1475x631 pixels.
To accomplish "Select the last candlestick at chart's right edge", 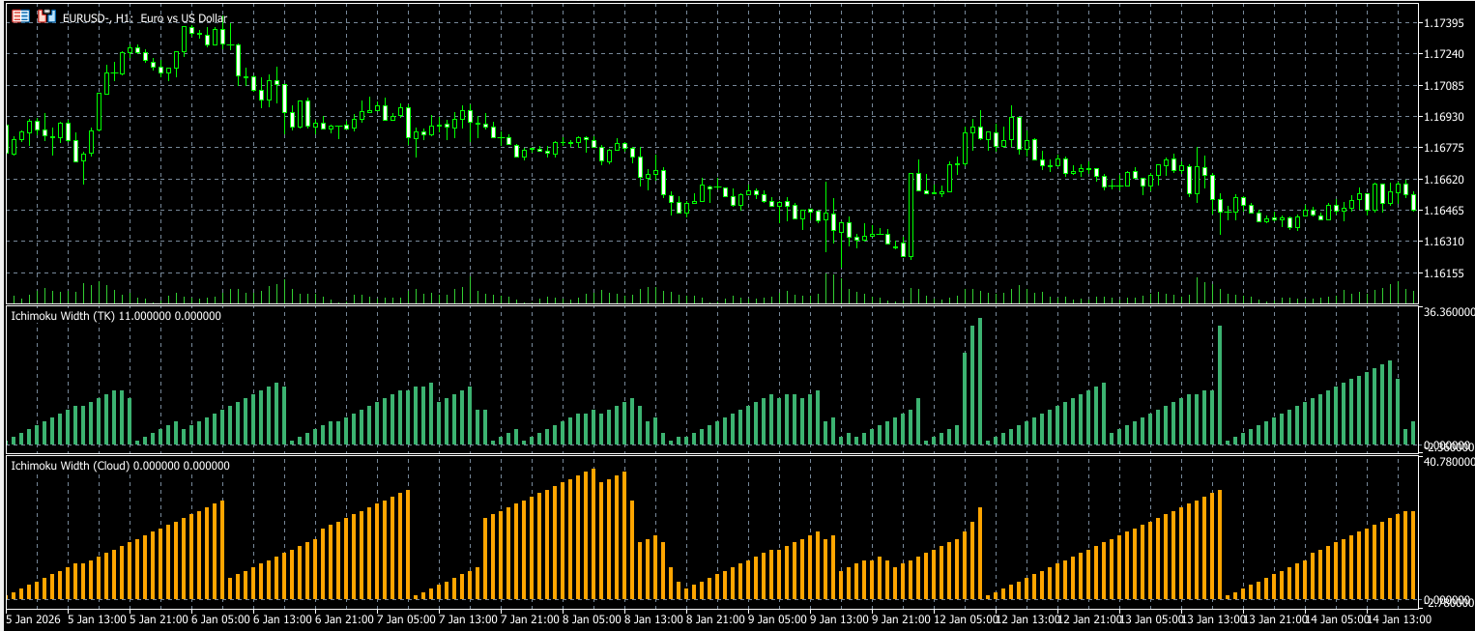I will [1414, 201].
